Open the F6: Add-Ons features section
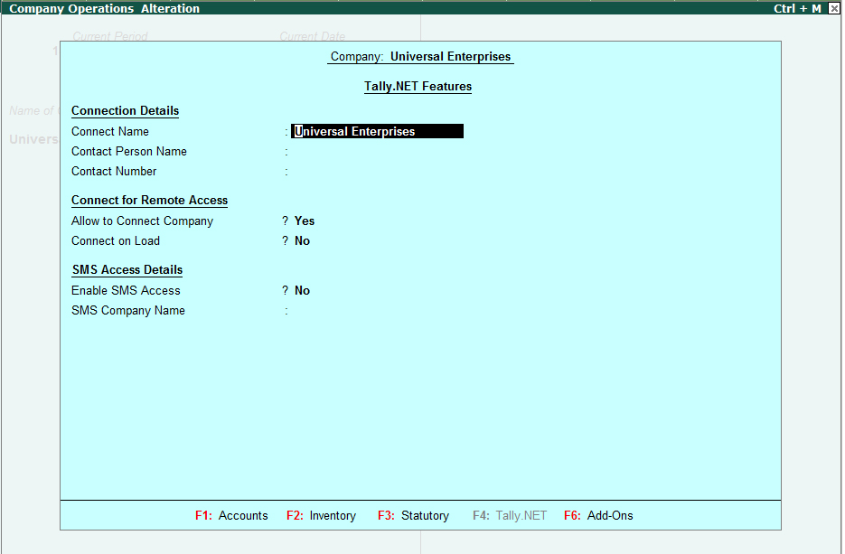 point(597,515)
